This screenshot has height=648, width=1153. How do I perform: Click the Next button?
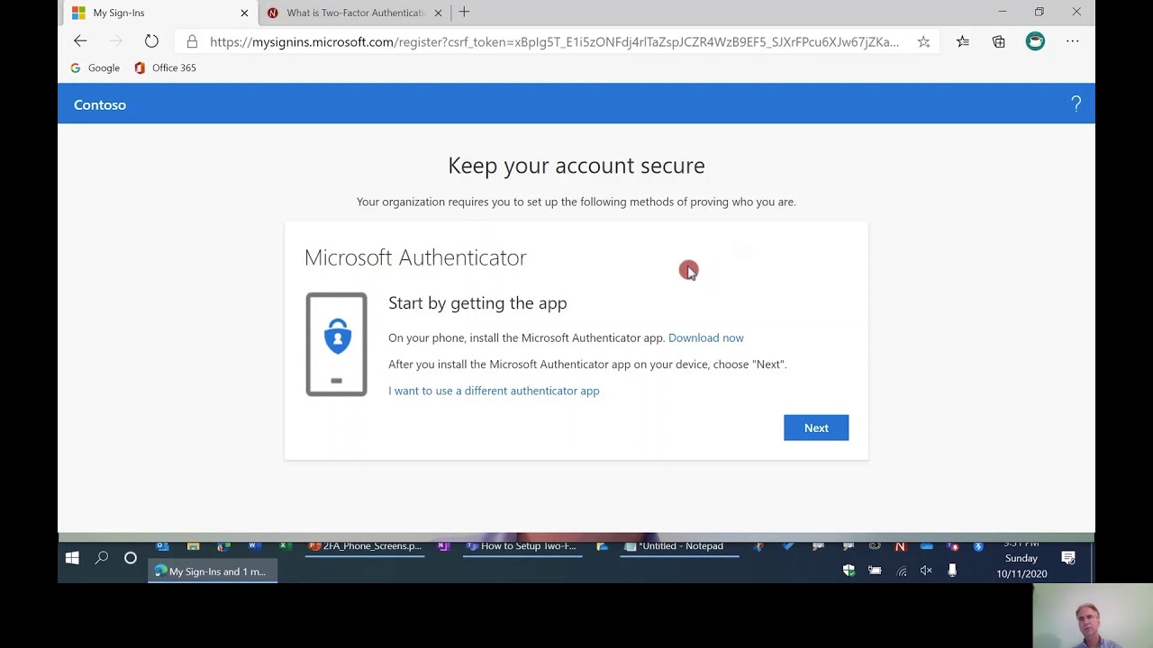[x=816, y=428]
